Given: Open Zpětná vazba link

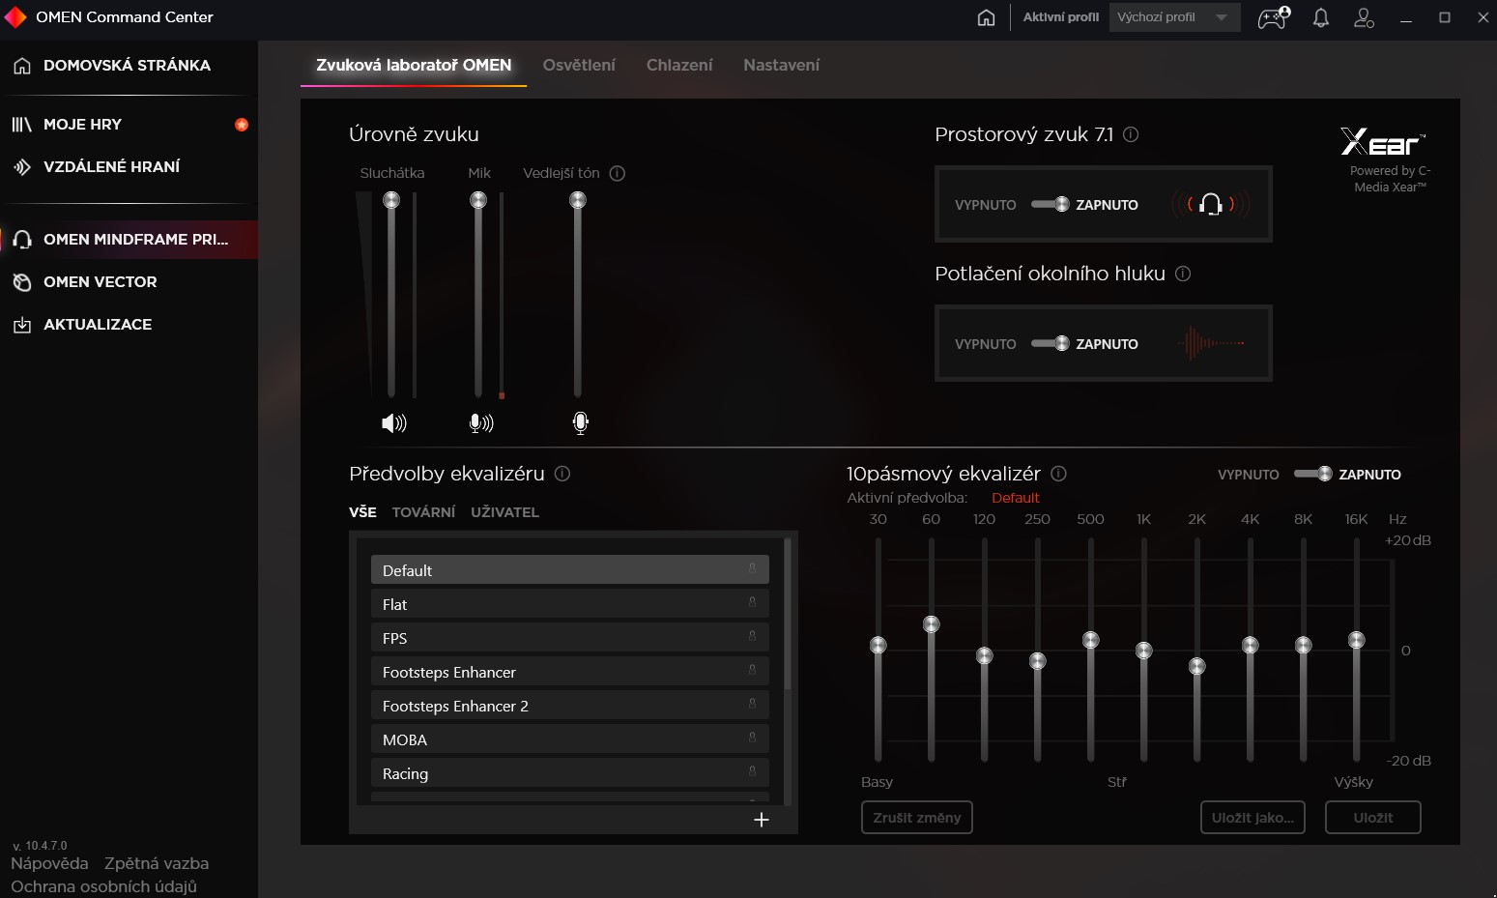Looking at the screenshot, I should tap(157, 863).
